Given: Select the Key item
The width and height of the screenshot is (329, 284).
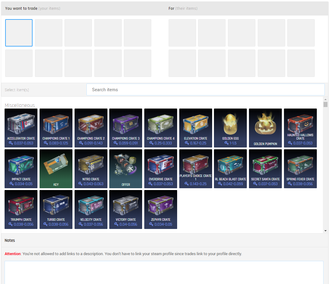Looking at the screenshot, I should (56, 168).
